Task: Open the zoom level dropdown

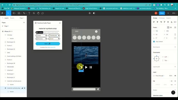Action: [x=174, y=13]
